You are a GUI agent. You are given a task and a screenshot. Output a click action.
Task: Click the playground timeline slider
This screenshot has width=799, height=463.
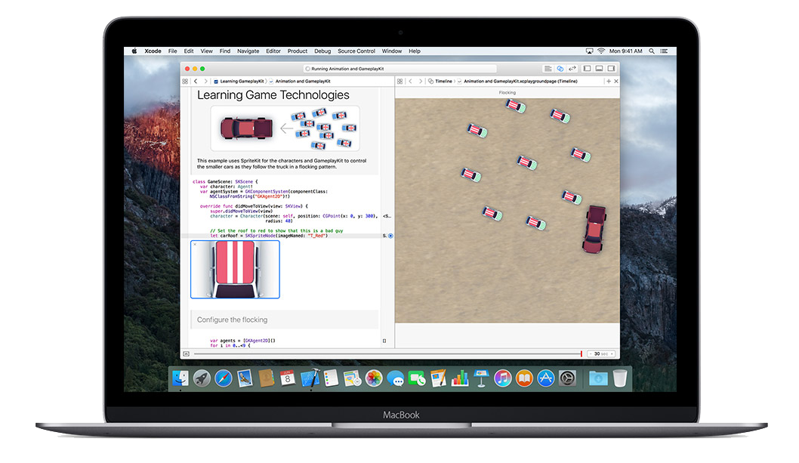coord(387,353)
